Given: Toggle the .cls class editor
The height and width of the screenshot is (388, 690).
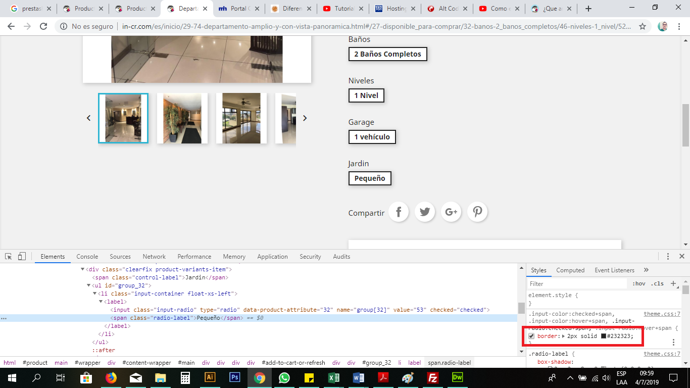Looking at the screenshot, I should pyautogui.click(x=657, y=283).
